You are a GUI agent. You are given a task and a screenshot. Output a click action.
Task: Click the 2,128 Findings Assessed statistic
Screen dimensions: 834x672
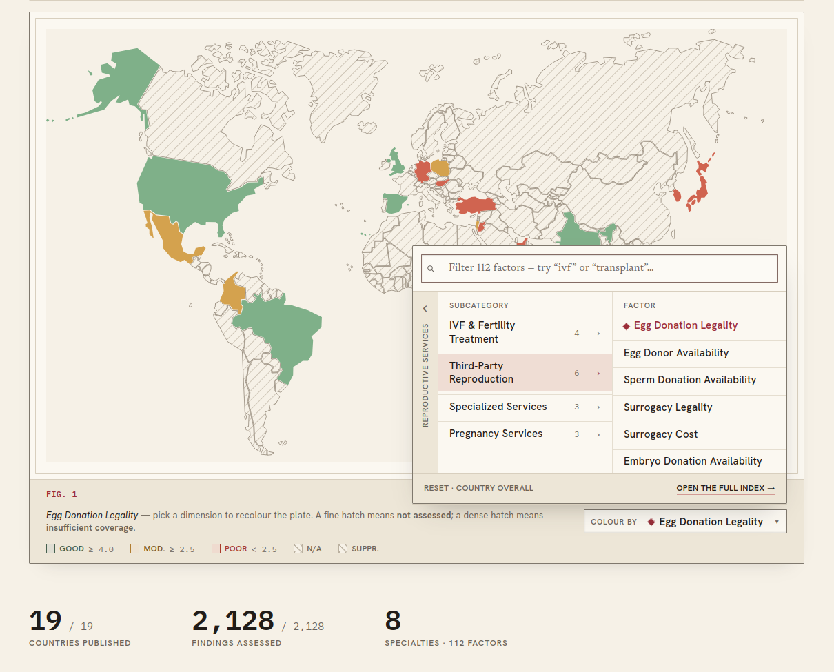coord(258,628)
